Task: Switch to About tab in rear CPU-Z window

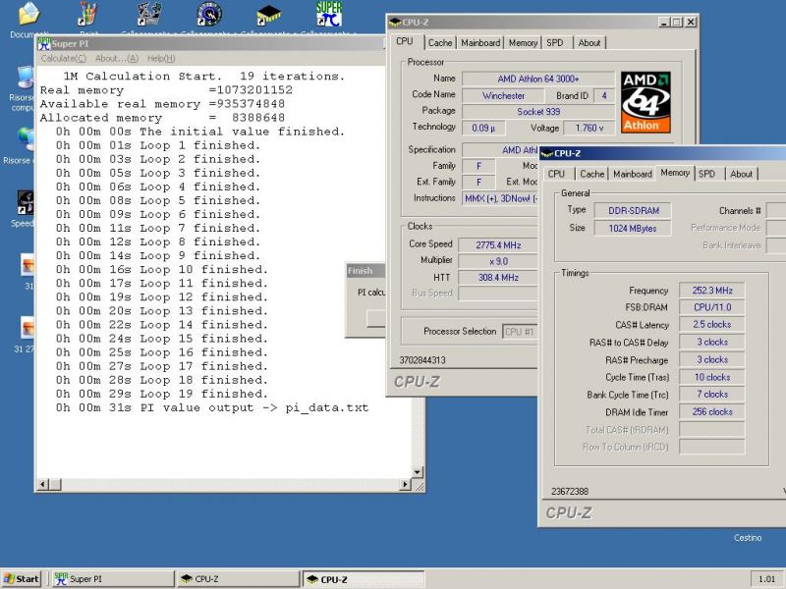Action: coord(589,43)
